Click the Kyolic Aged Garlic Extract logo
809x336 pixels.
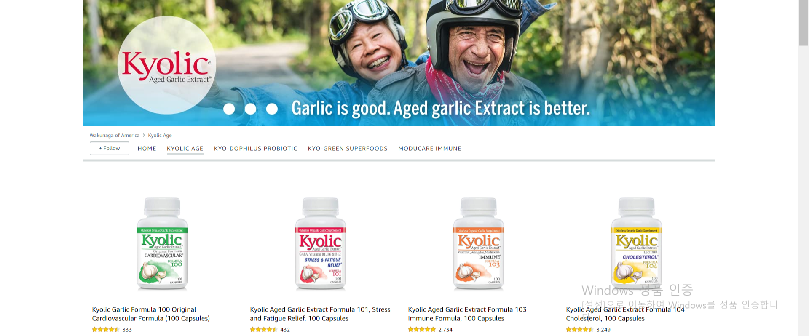167,65
